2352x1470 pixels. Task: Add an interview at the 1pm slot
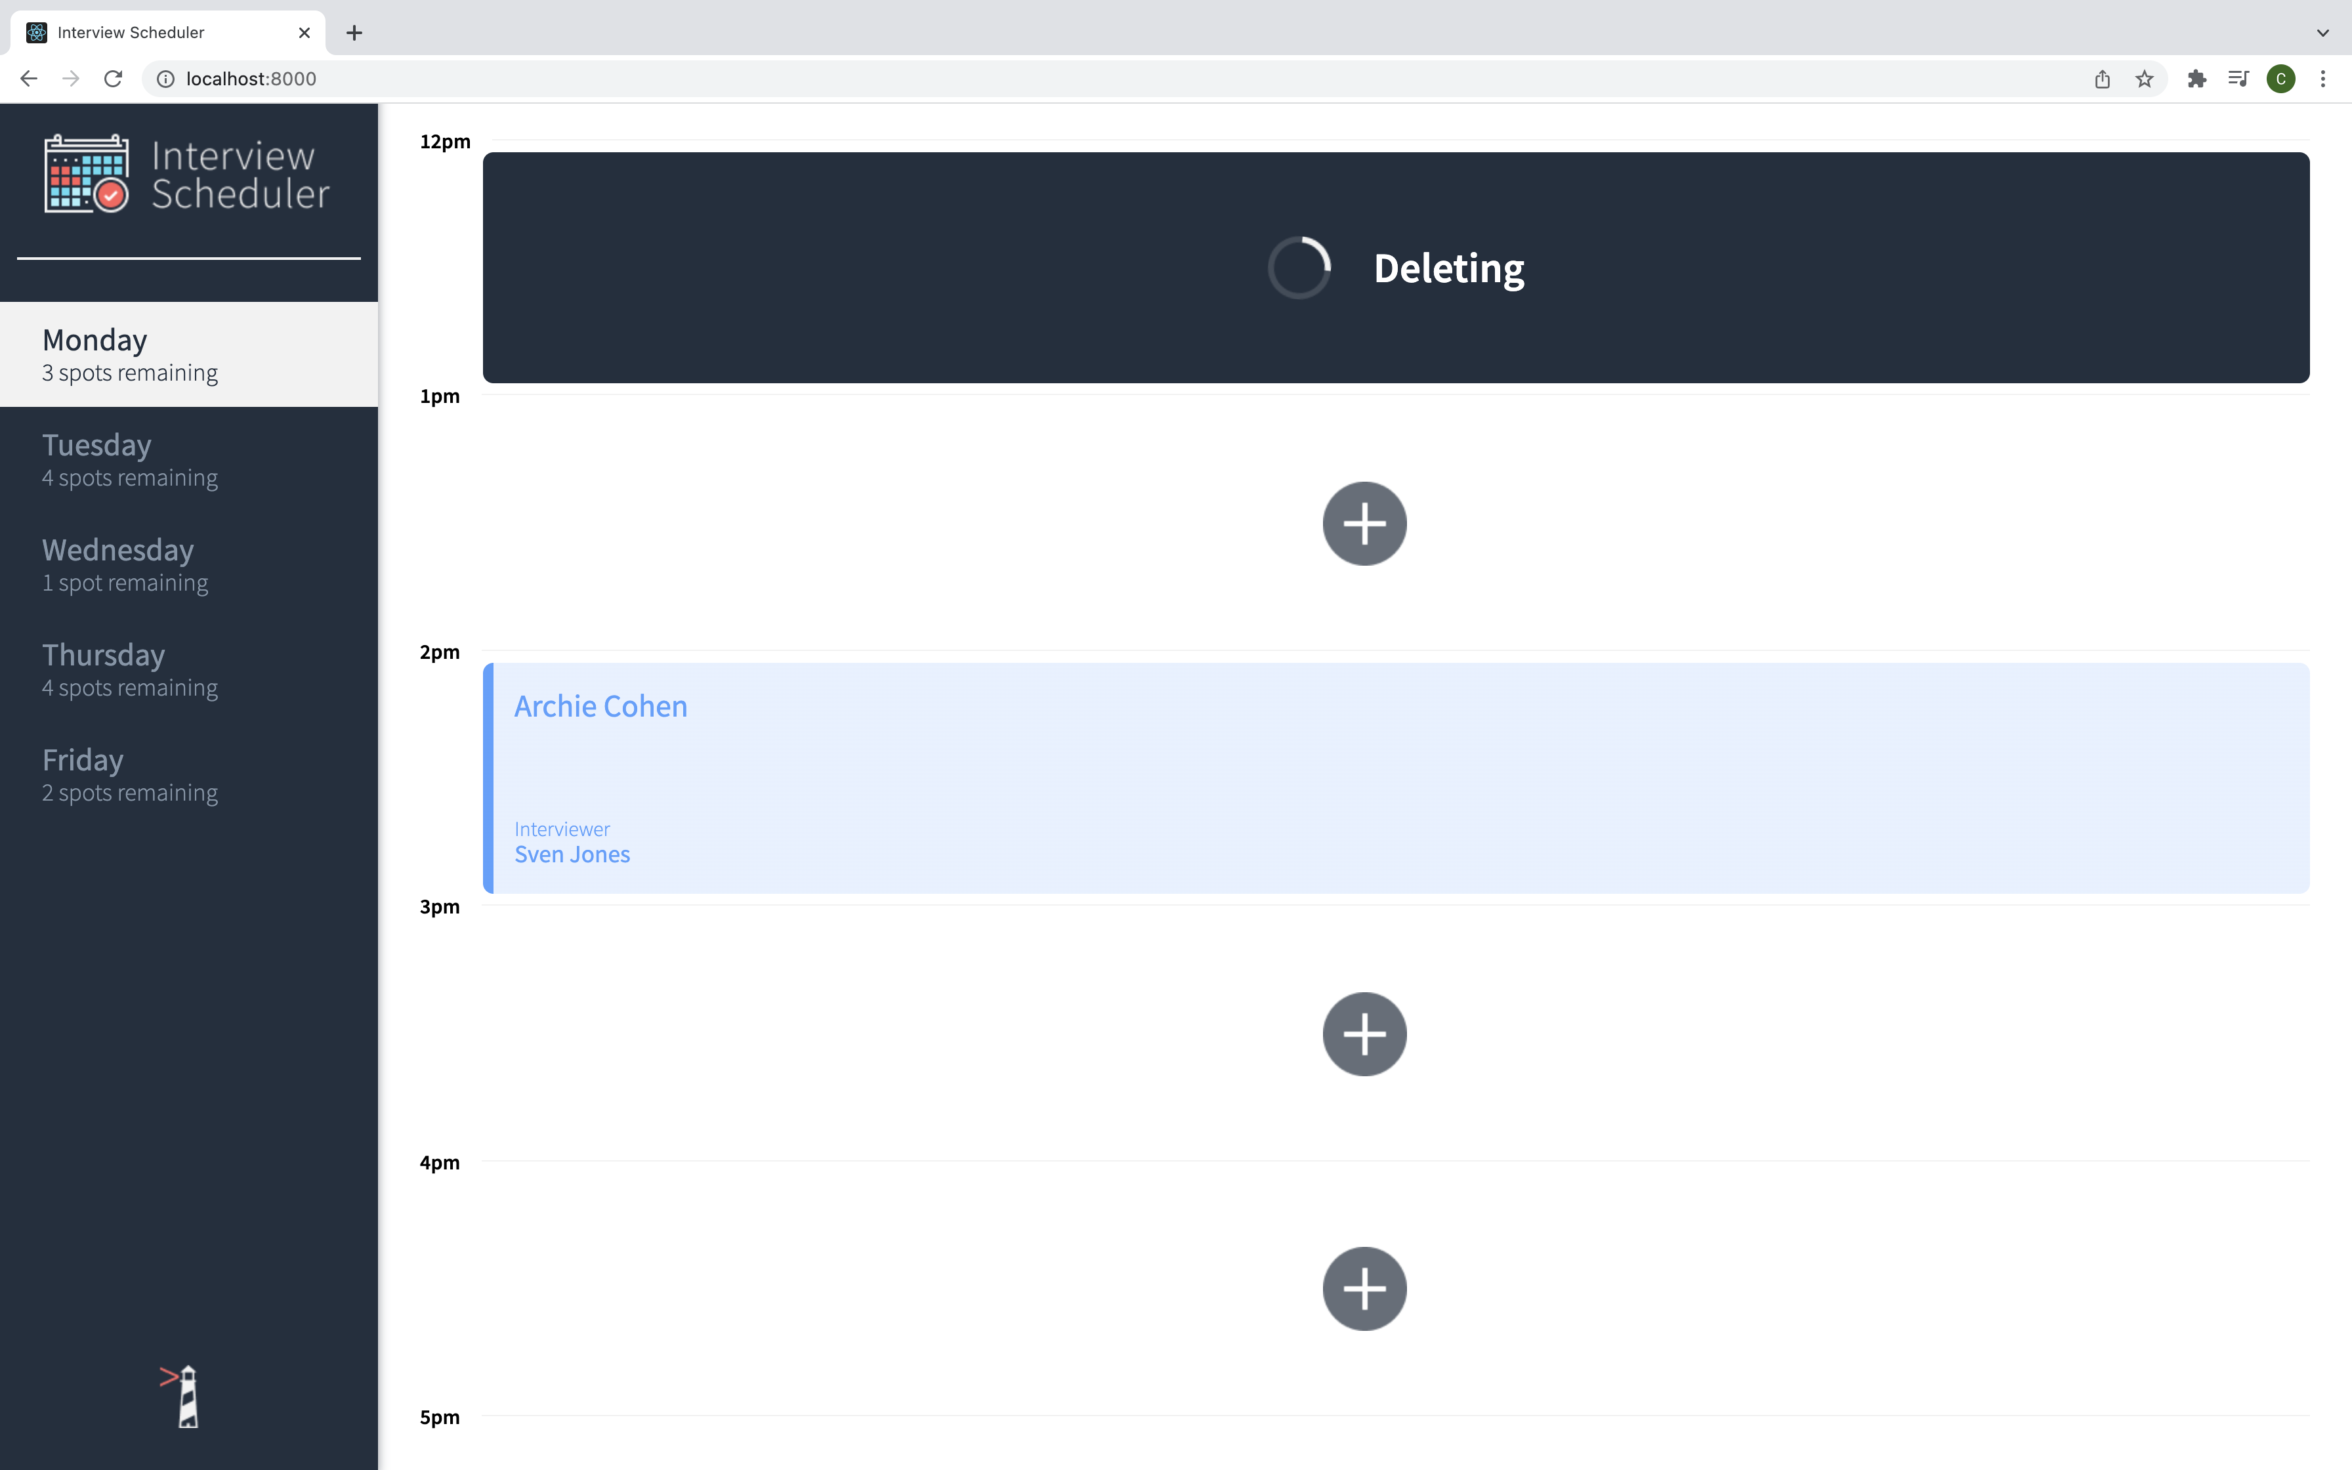coord(1364,523)
